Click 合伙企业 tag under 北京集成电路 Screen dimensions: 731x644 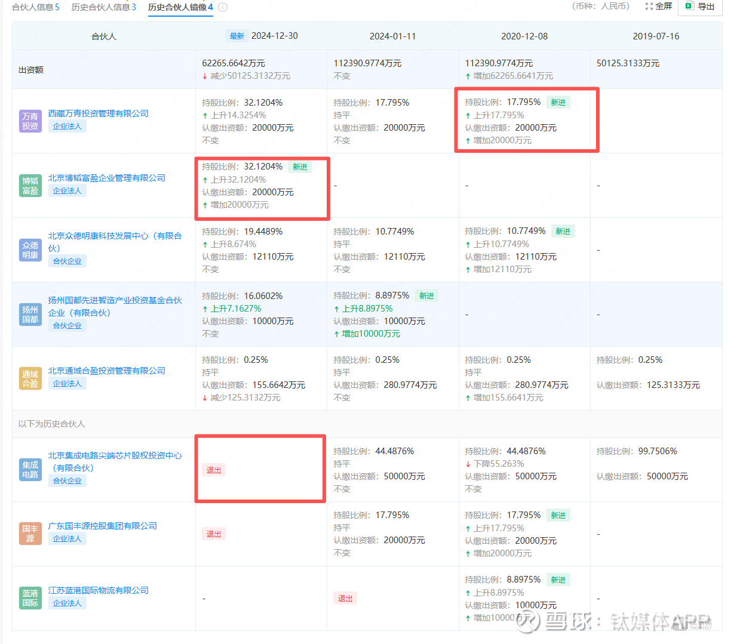(67, 481)
